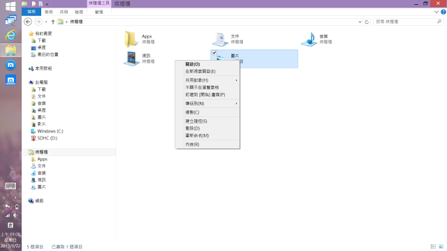Viewport: 447px width, 251px height.
Task: Click the taskbar icon below Start
Action: [10, 20]
